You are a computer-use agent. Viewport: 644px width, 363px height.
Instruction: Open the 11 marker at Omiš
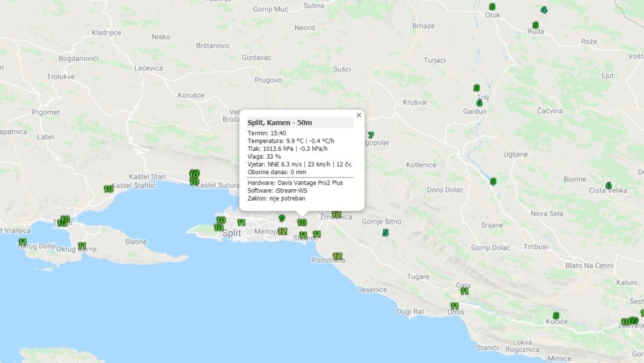click(455, 306)
